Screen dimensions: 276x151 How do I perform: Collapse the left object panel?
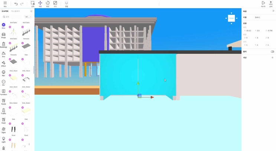click(x=31, y=11)
